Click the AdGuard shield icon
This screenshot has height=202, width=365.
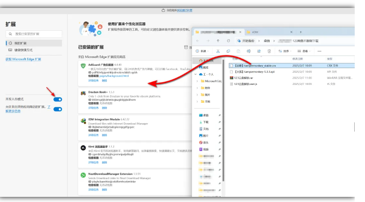point(83,66)
